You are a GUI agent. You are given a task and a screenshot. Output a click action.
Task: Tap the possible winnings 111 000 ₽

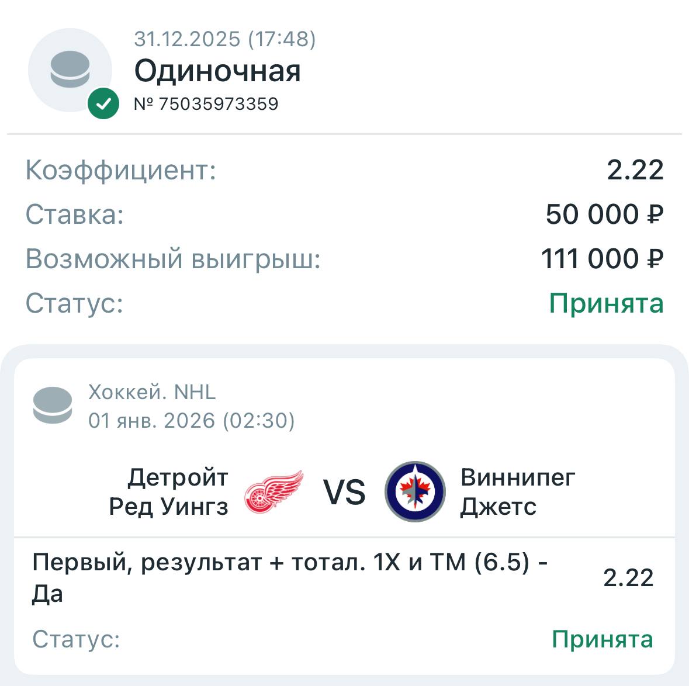point(602,259)
